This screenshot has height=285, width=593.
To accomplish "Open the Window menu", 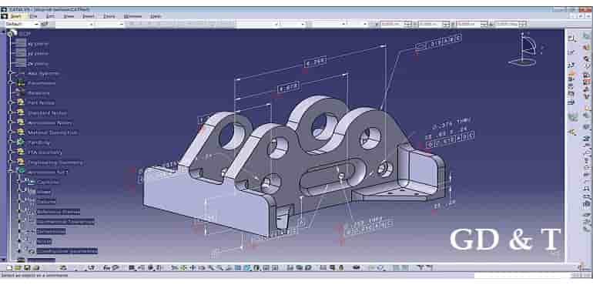I will (x=132, y=16).
